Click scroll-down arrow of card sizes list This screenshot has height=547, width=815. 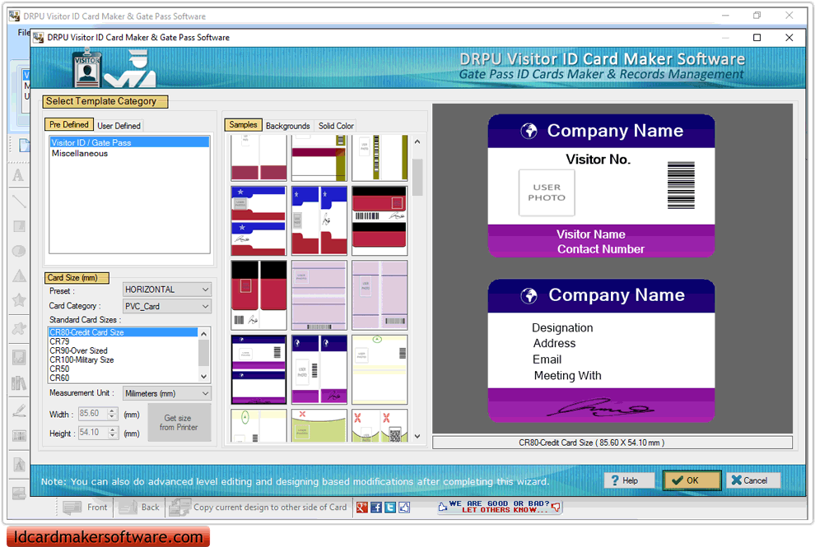point(204,377)
